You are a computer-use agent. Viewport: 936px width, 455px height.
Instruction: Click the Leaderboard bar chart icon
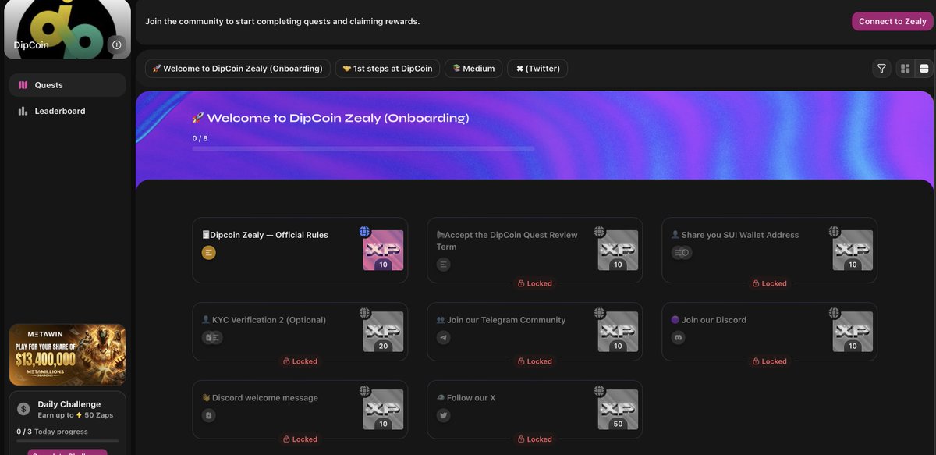[23, 111]
